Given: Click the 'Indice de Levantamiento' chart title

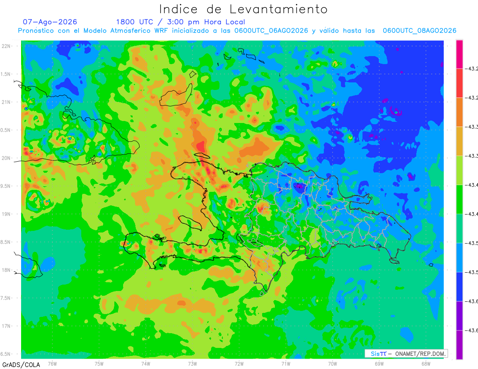Looking at the screenshot, I should point(243,9).
